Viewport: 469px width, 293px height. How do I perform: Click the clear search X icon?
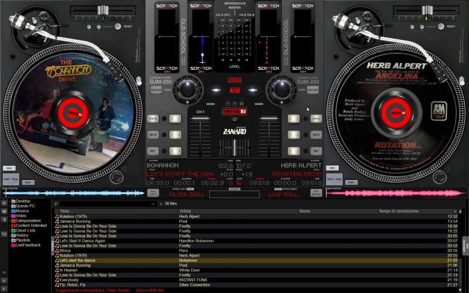pos(154,204)
